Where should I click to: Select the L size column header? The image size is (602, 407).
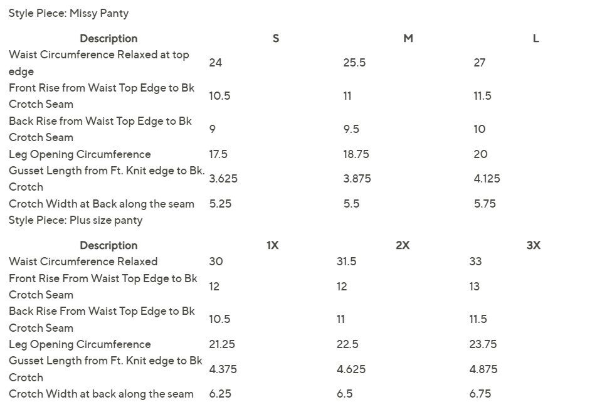point(536,38)
